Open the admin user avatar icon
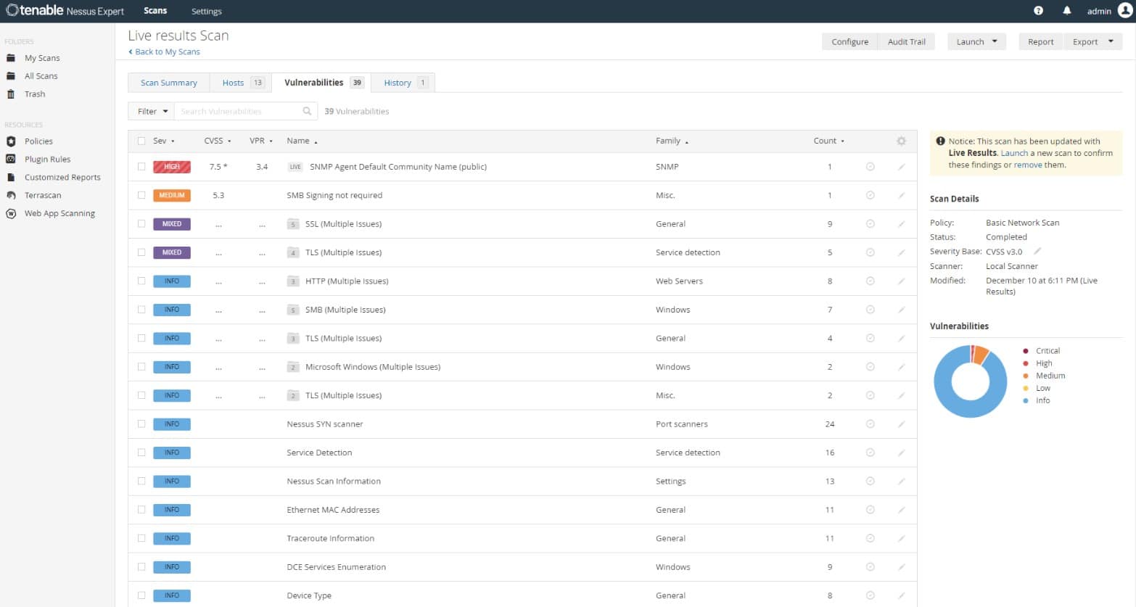 click(x=1125, y=11)
